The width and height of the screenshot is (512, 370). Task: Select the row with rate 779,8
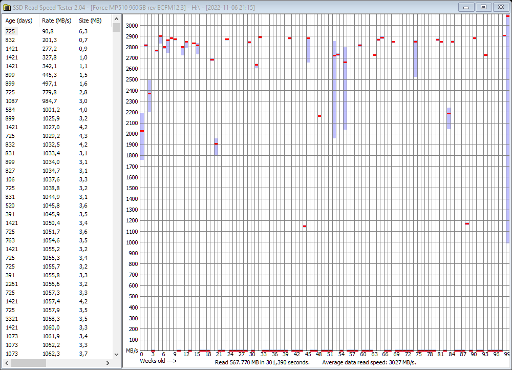tap(57, 92)
